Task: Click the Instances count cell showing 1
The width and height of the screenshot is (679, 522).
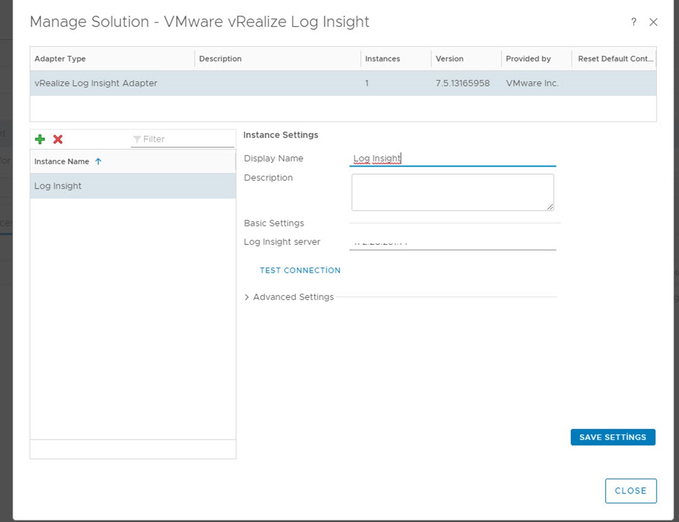Action: tap(367, 83)
